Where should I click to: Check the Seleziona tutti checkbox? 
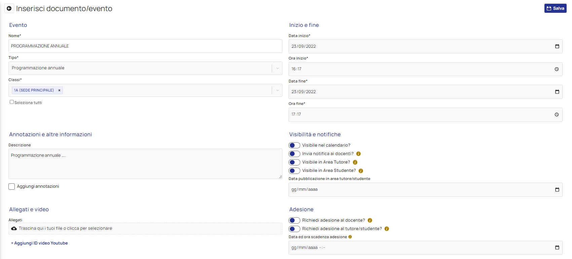(x=12, y=102)
